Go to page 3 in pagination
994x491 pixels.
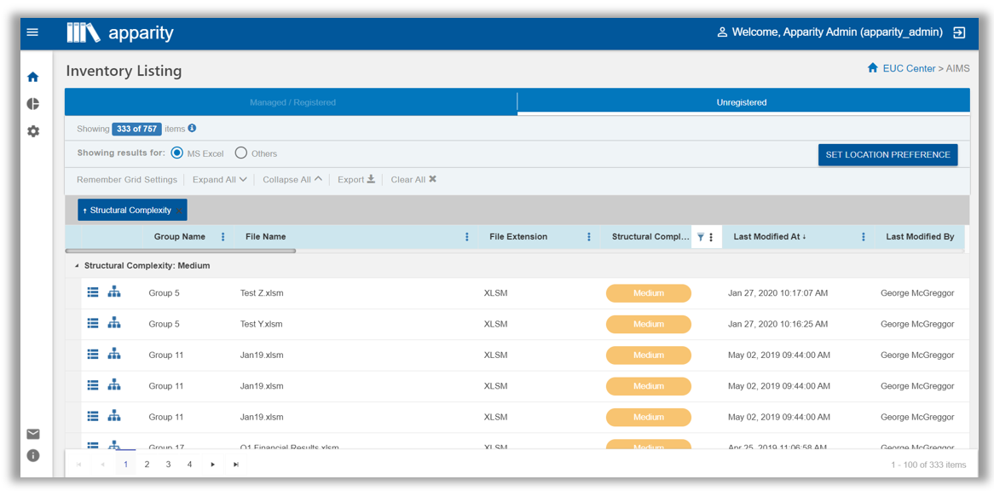click(168, 464)
